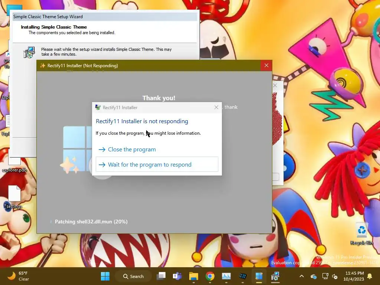Choose Wait for the program to respond
The image size is (380, 285).
pos(157,164)
